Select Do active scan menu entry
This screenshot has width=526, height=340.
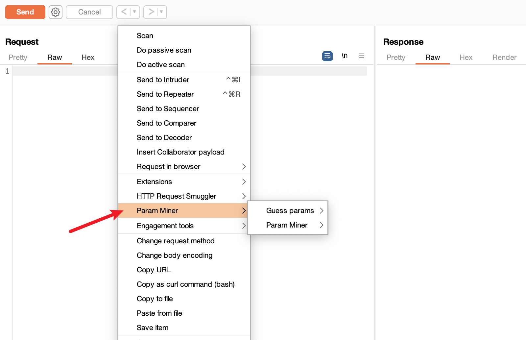tap(184, 64)
